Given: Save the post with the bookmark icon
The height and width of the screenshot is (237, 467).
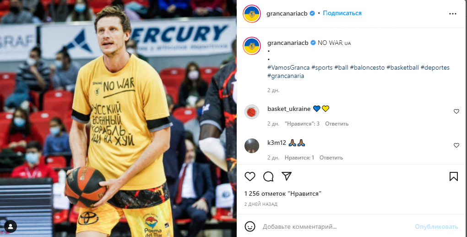Looking at the screenshot, I should click(454, 176).
